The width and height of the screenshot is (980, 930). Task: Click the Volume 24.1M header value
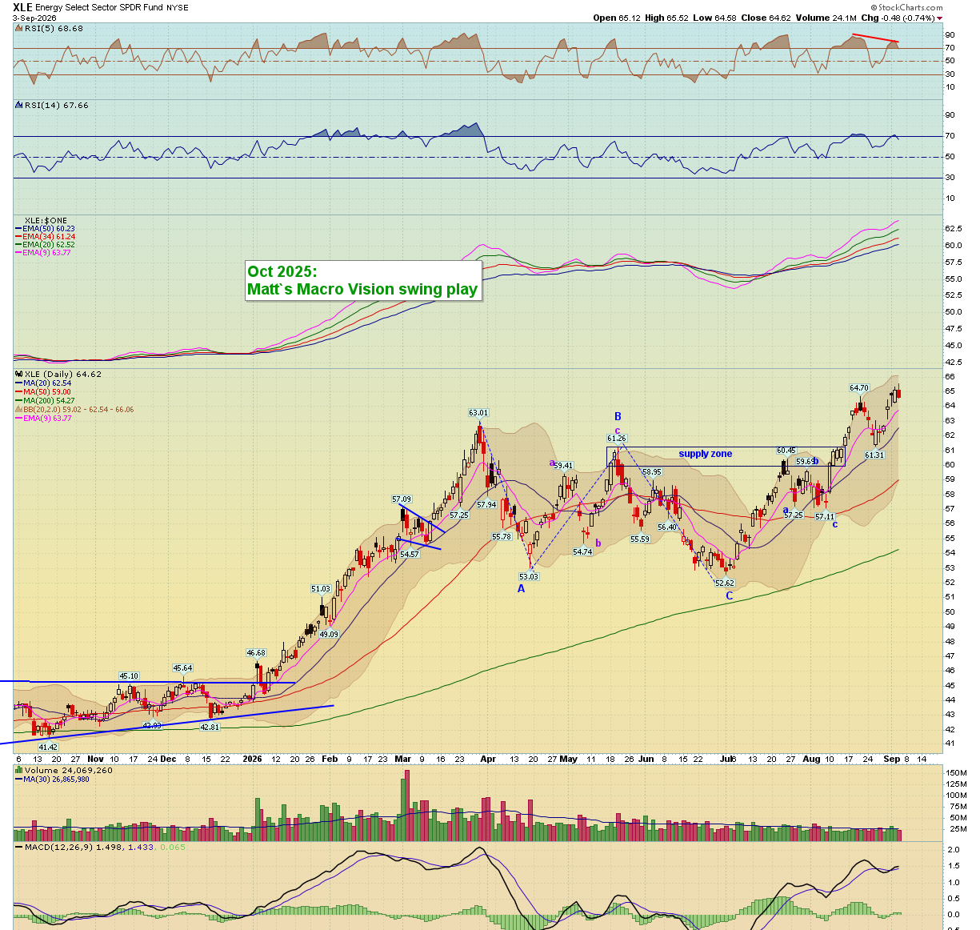coord(826,18)
